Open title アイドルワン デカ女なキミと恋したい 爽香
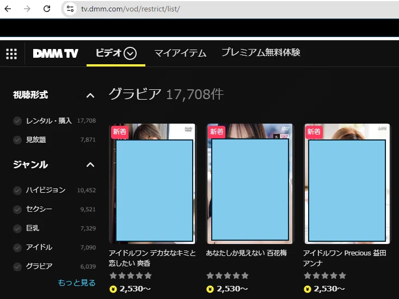Screen dimensions: 399x299 pos(152,258)
